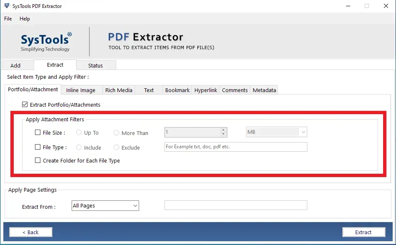This screenshot has width=396, height=245.
Task: Click the file type extensions input field
Action: click(236, 147)
